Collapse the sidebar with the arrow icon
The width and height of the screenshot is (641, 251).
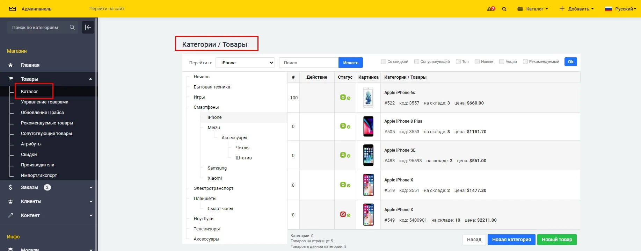(88, 27)
